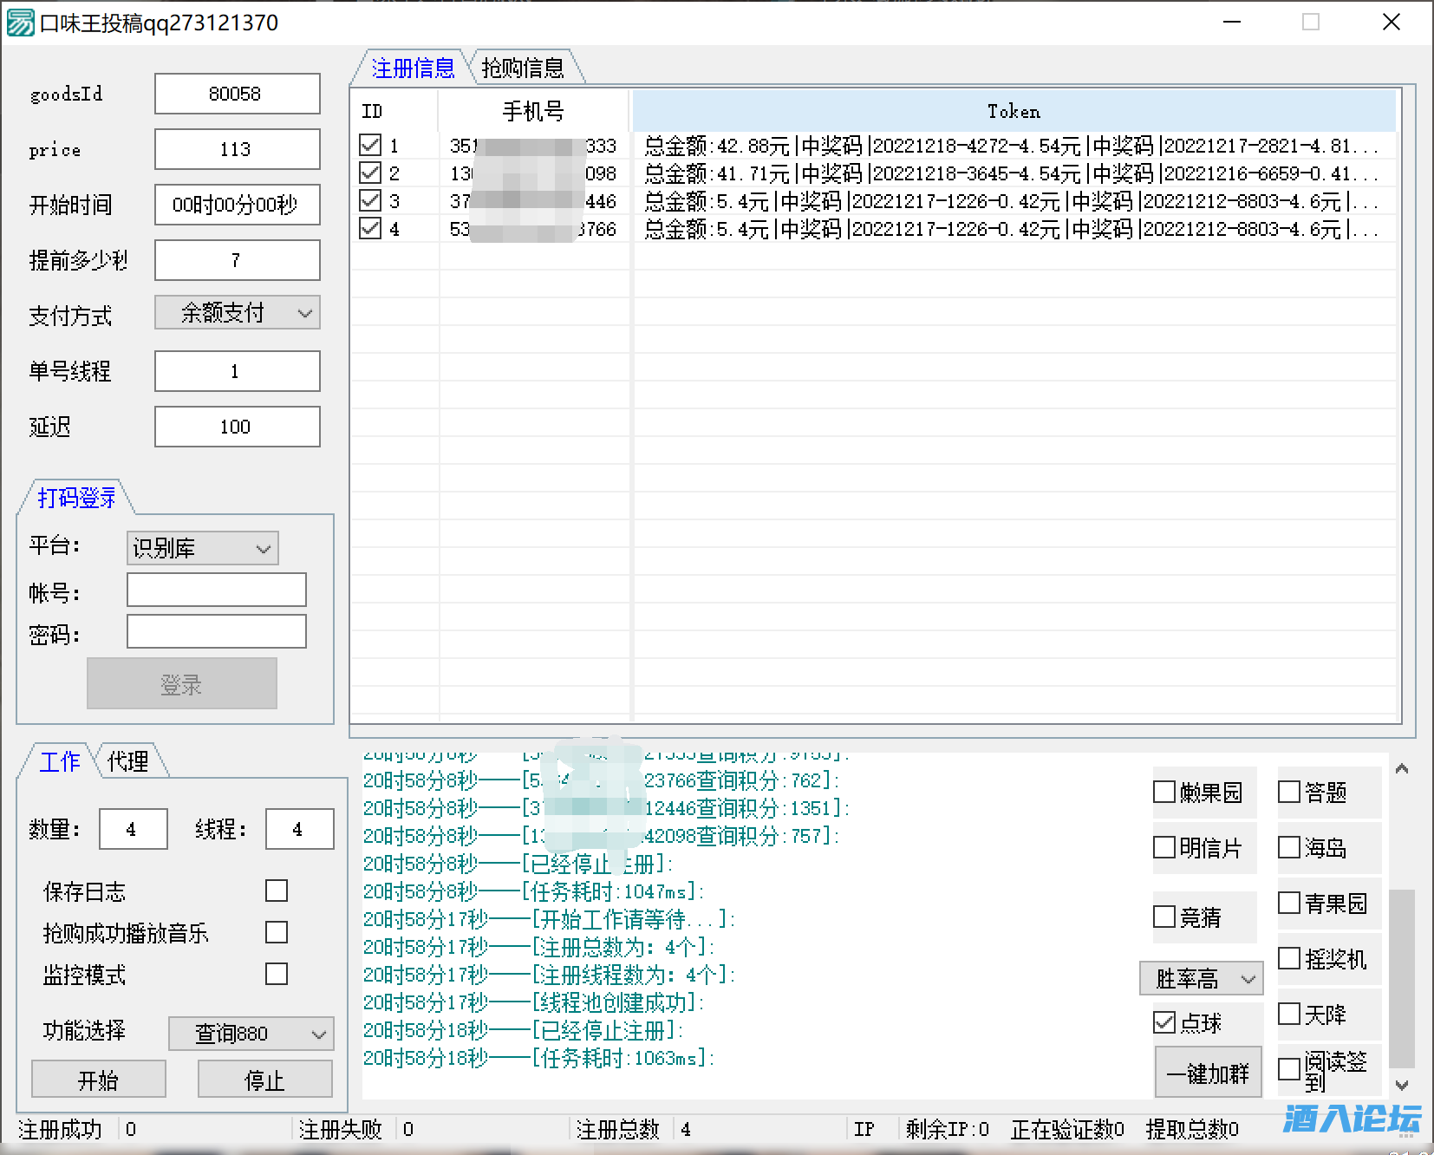
Task: Disable the 点球 checkbox
Action: tap(1164, 1022)
